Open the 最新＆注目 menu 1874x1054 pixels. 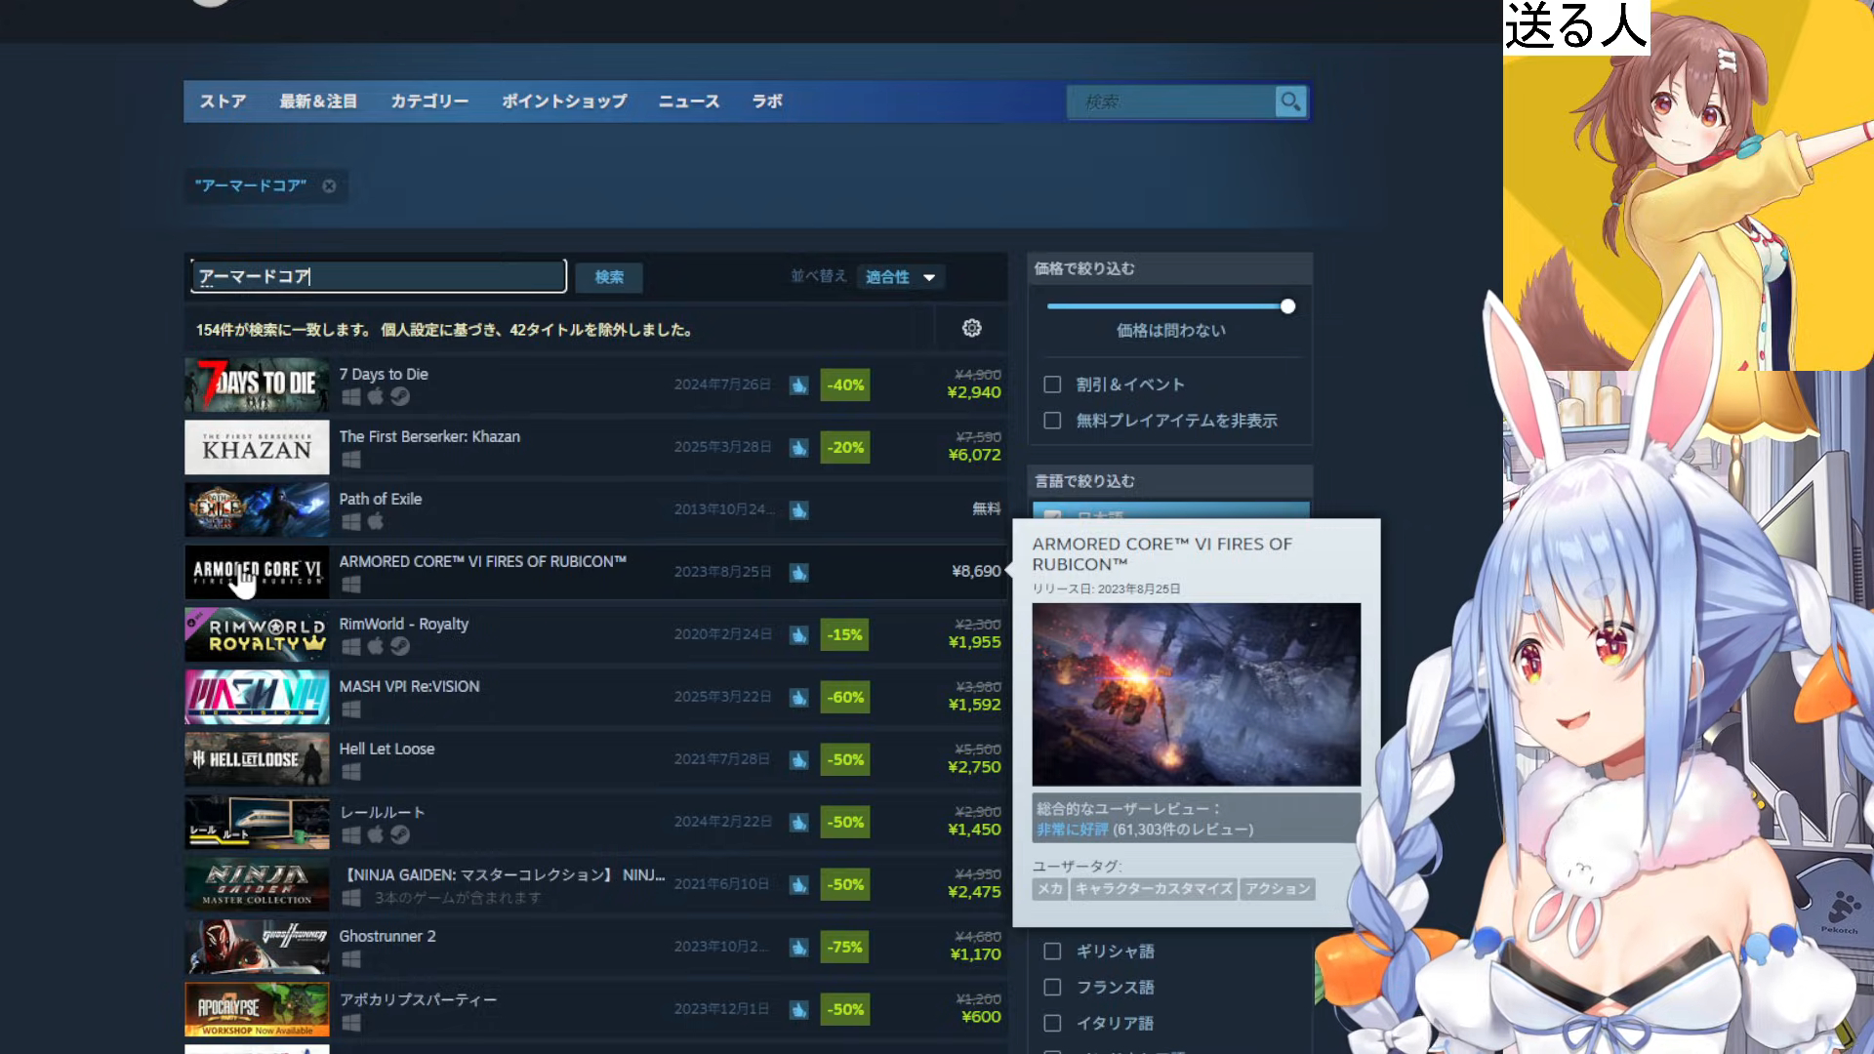[x=318, y=101]
